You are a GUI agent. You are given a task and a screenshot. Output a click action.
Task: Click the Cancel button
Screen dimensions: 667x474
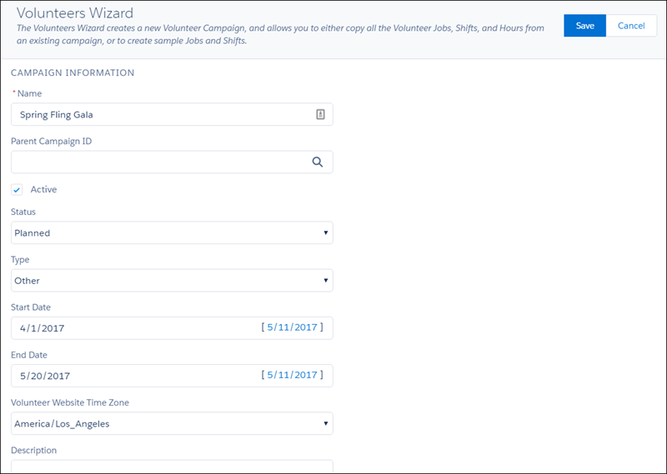(631, 26)
